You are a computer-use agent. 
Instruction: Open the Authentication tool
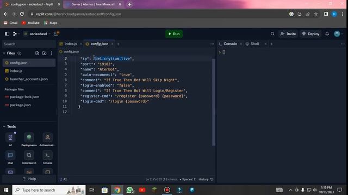(47, 140)
